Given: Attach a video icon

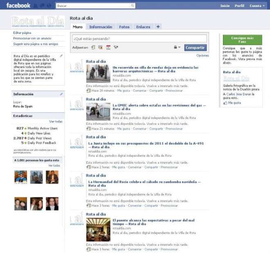Looking at the screenshot, I should [x=116, y=47].
